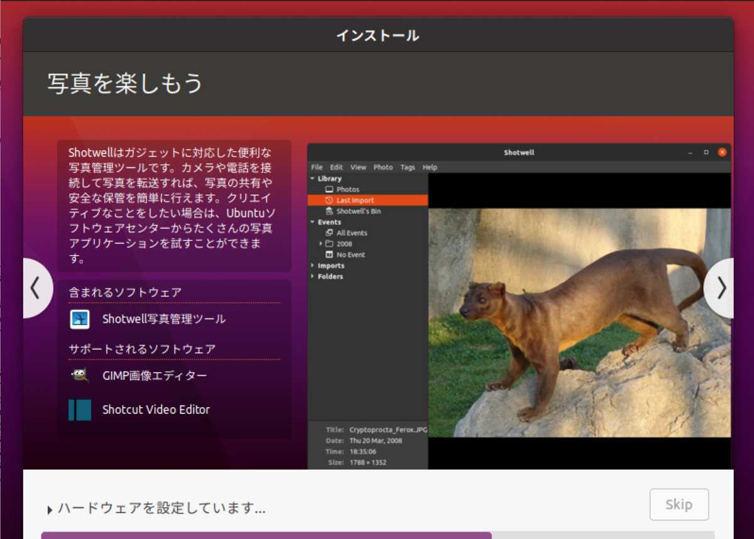Open the Help menu in Shotwell

[x=430, y=167]
